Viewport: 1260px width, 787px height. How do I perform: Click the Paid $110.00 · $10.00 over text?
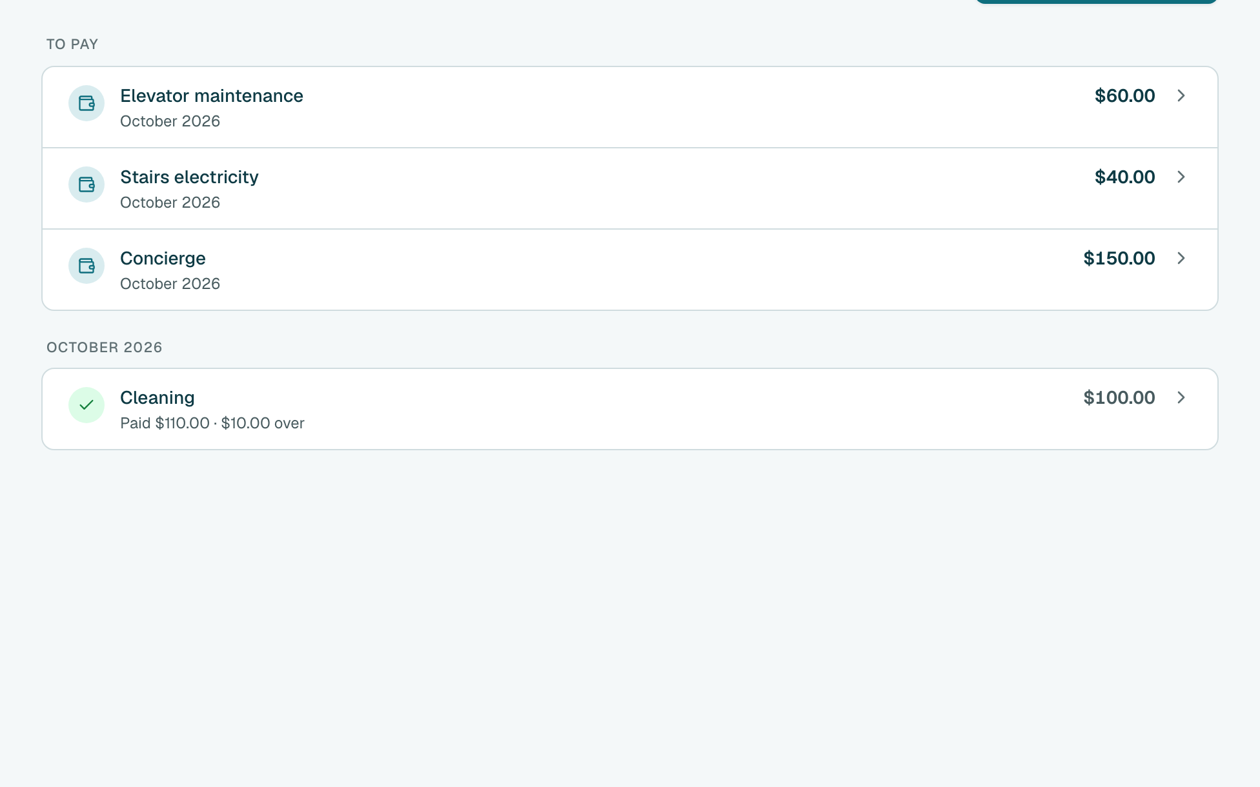click(212, 423)
